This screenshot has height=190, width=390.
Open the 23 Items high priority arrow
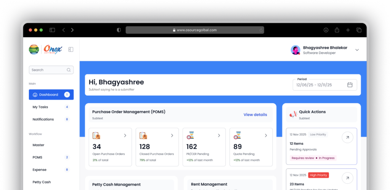tap(347, 177)
